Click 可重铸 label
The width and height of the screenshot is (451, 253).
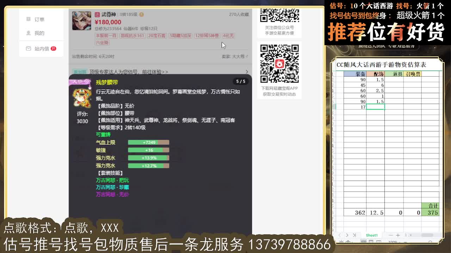click(103, 135)
